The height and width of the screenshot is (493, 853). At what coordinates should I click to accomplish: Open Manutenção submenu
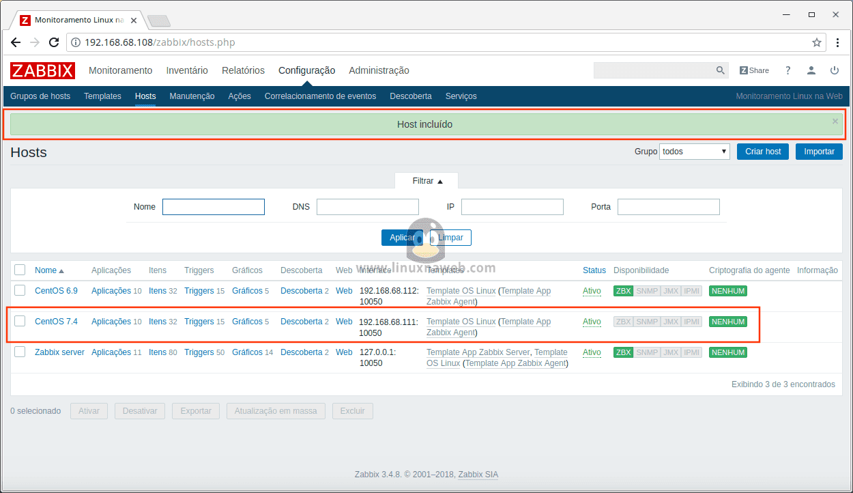pyautogui.click(x=192, y=96)
